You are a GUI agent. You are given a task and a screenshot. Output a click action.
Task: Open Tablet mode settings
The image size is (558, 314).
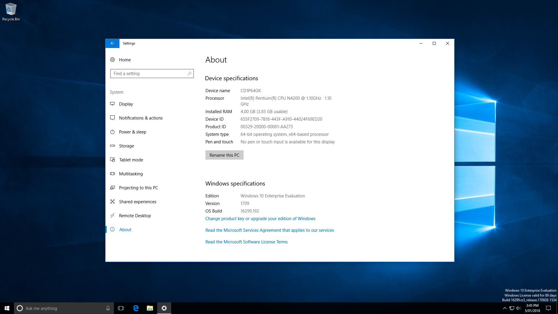click(131, 160)
